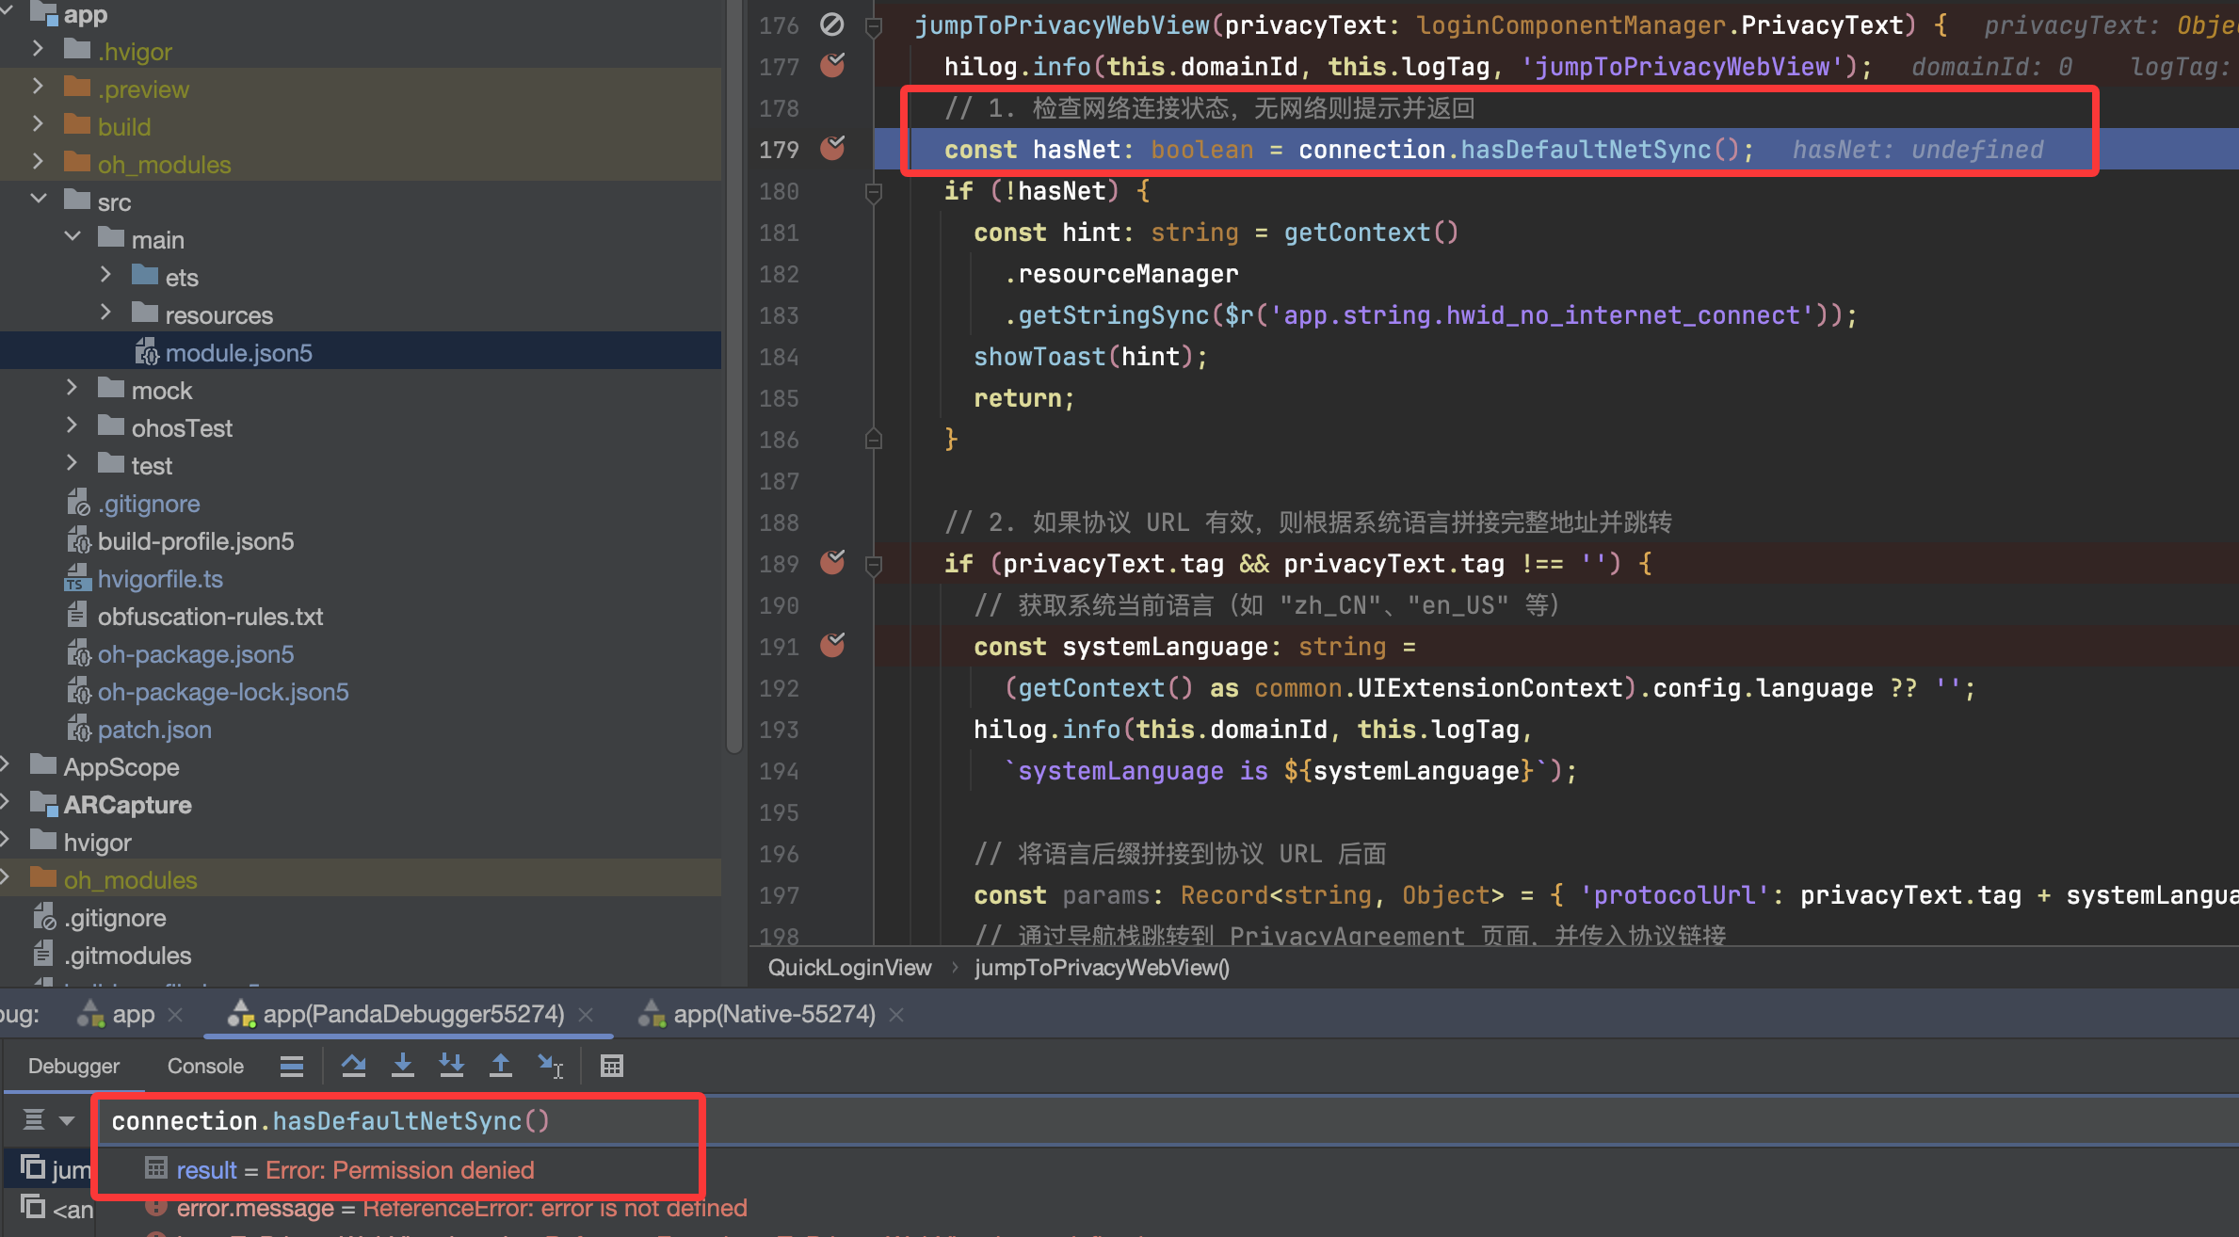Click the result Permission denied row
The image size is (2239, 1237).
pos(355,1169)
